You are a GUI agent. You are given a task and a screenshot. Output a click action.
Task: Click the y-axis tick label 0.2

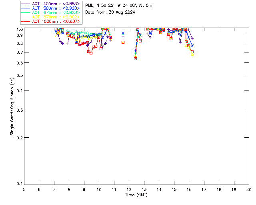[x=20, y=138]
